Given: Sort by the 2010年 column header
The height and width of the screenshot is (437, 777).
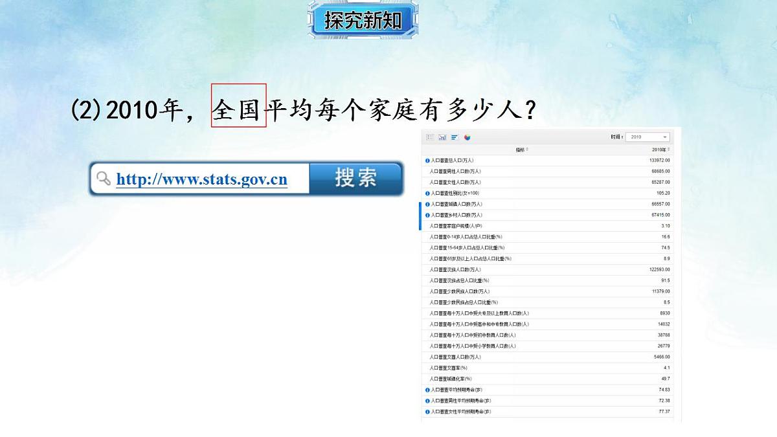Looking at the screenshot, I should coord(662,150).
